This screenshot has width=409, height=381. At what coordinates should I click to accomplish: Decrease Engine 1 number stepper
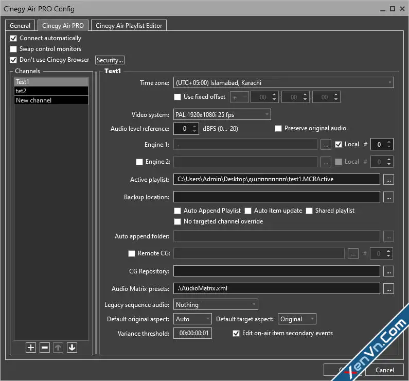click(388, 147)
